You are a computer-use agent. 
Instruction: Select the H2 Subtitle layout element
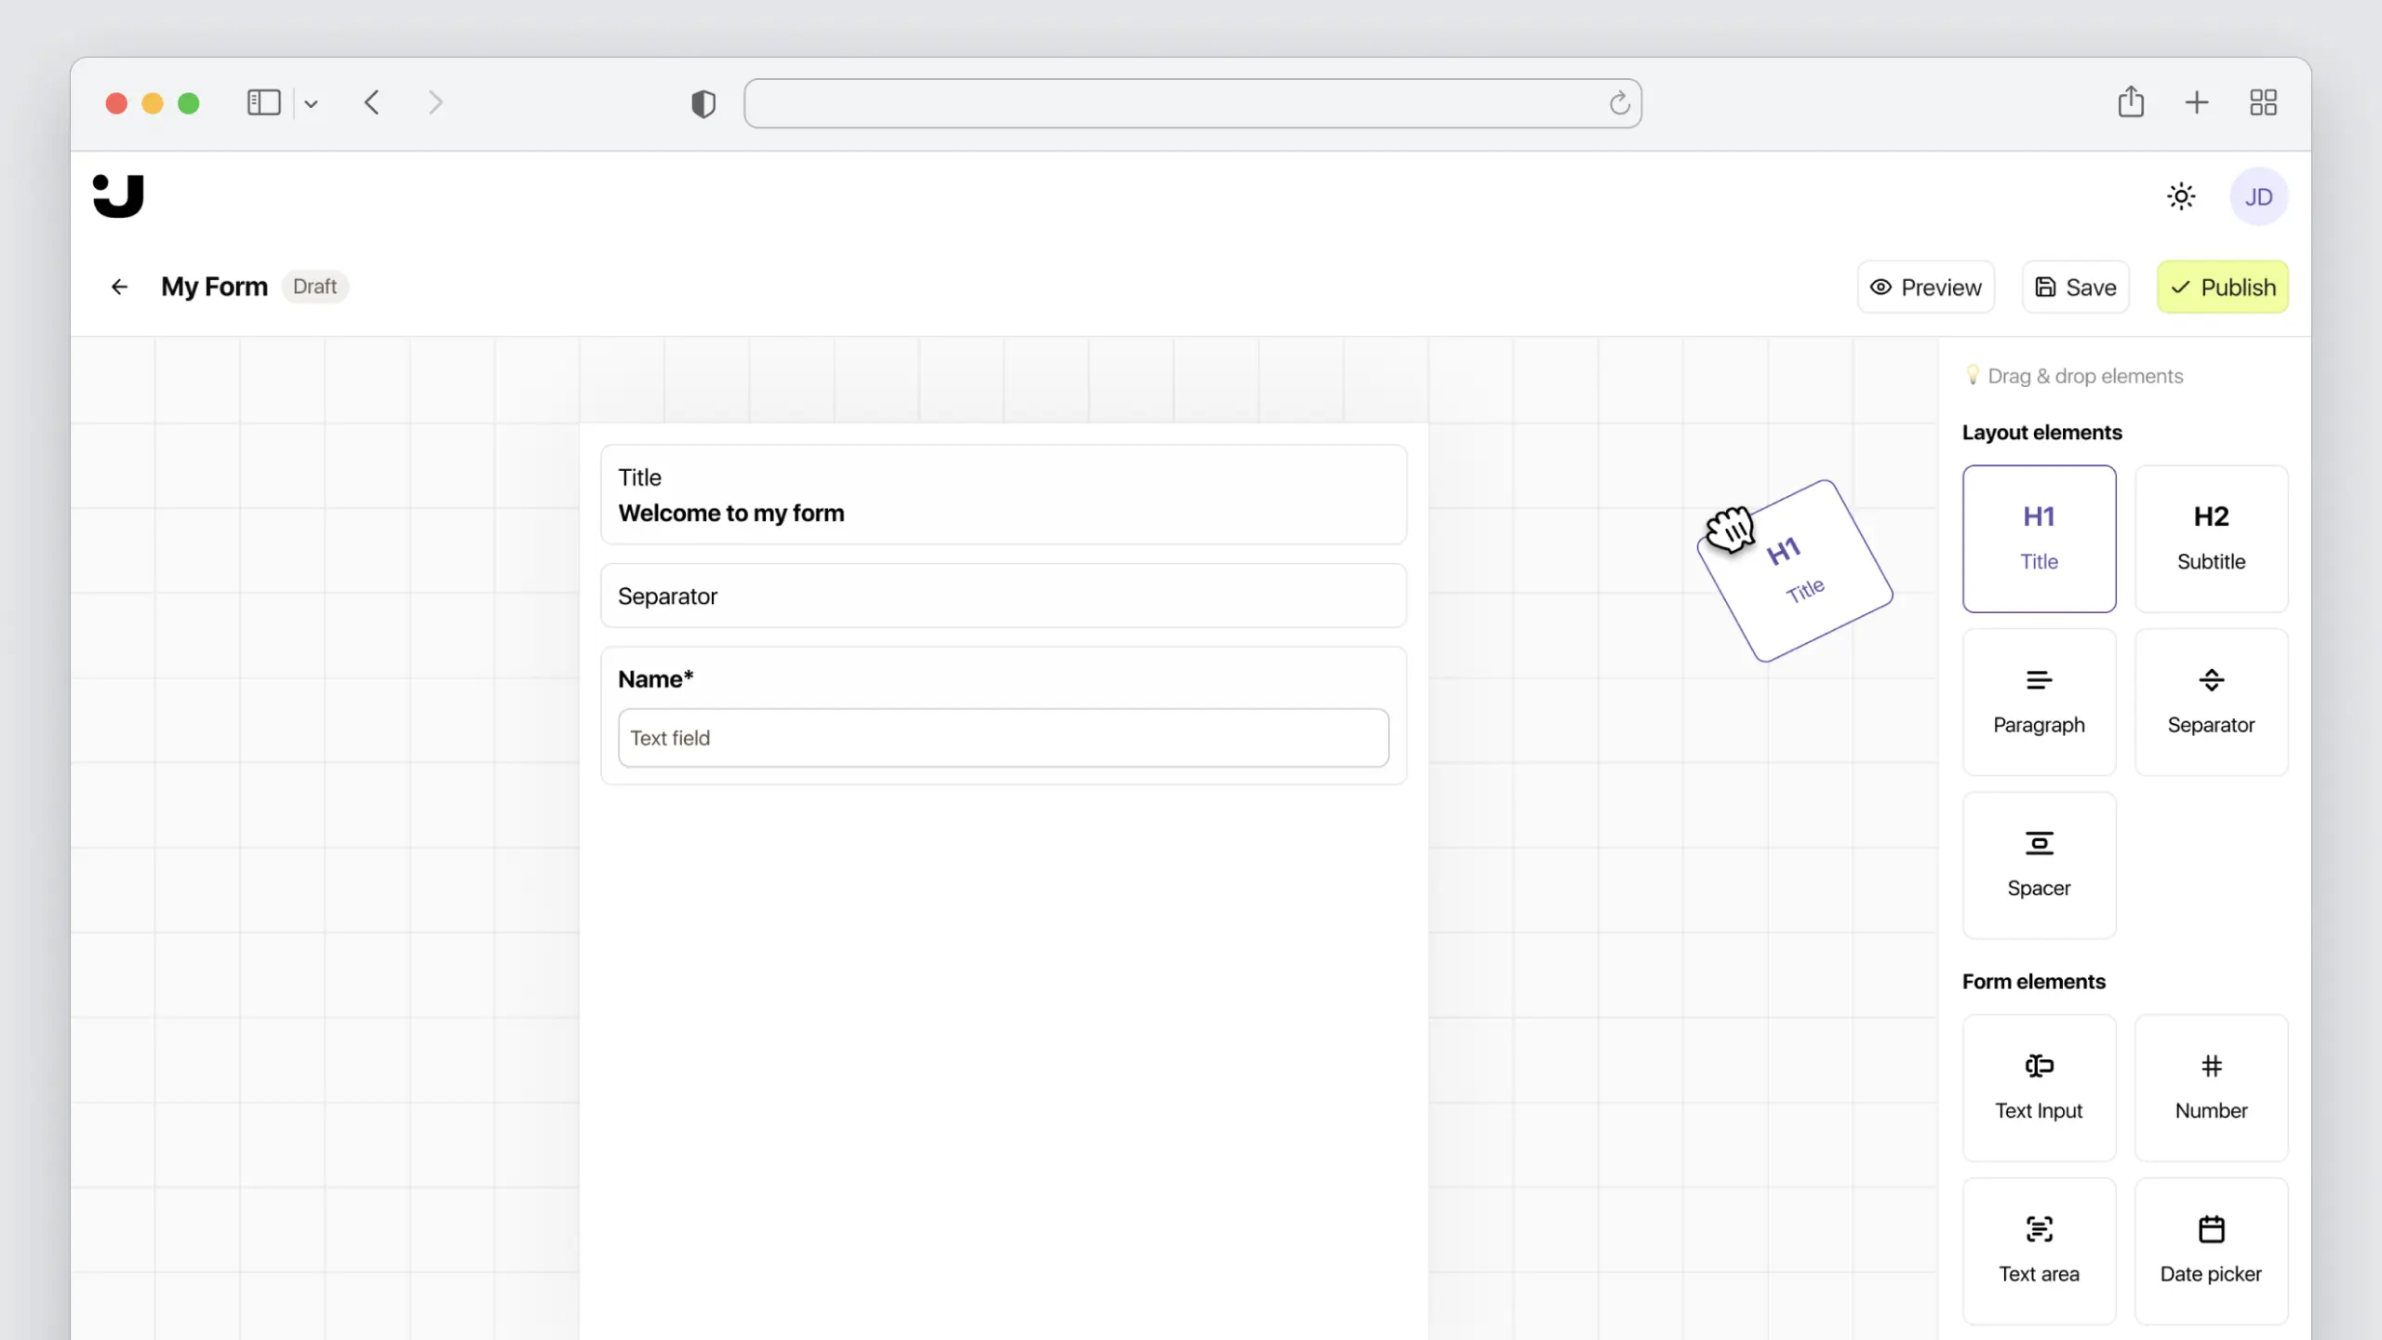tap(2211, 539)
